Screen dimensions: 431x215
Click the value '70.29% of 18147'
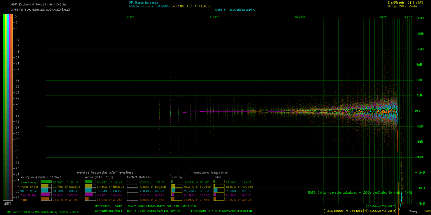tap(110, 182)
